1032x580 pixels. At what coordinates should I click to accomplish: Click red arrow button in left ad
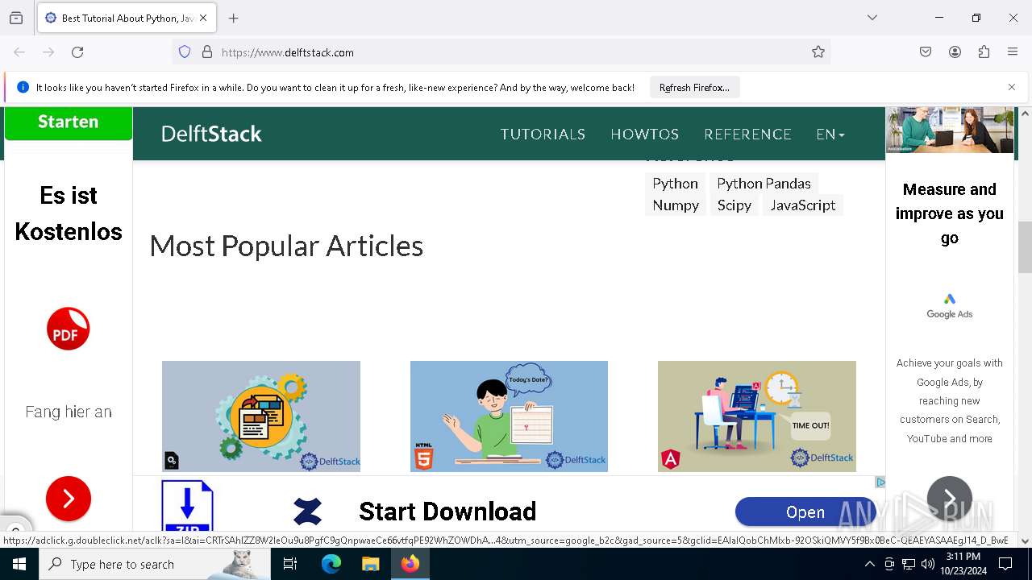click(x=69, y=499)
